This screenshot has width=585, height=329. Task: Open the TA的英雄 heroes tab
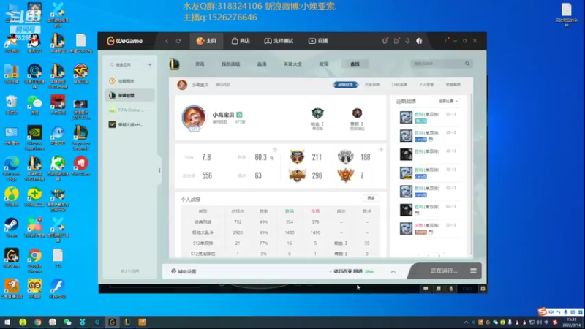coord(399,85)
